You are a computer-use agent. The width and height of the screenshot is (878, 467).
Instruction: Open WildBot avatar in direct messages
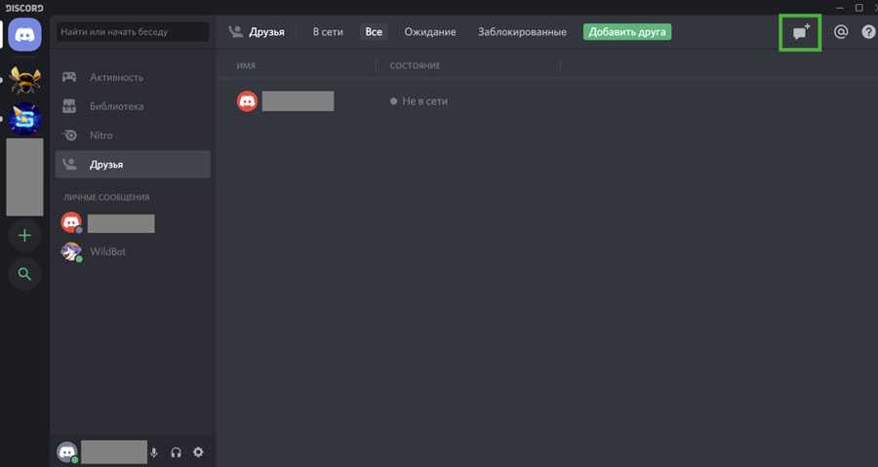pyautogui.click(x=71, y=252)
